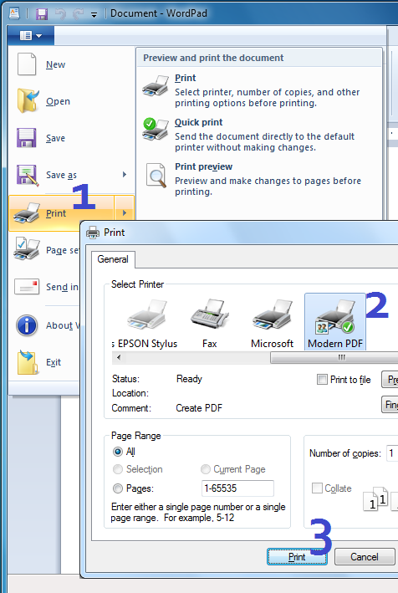The height and width of the screenshot is (593, 398).
Task: Pick the Modern PDF printer
Action: (x=335, y=322)
